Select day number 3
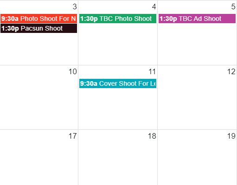This screenshot has height=185, width=237. pos(75,7)
